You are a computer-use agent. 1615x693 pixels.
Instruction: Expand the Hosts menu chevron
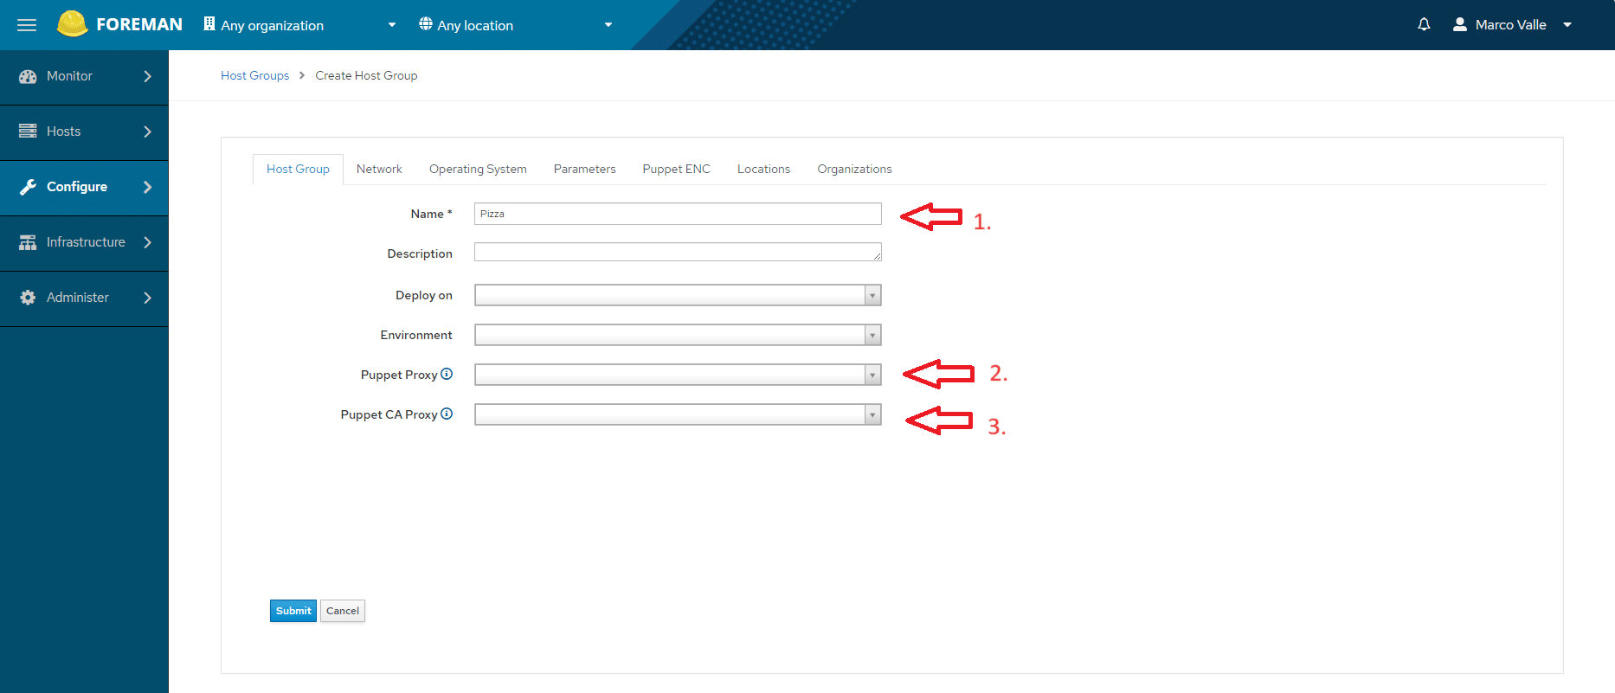pos(147,132)
